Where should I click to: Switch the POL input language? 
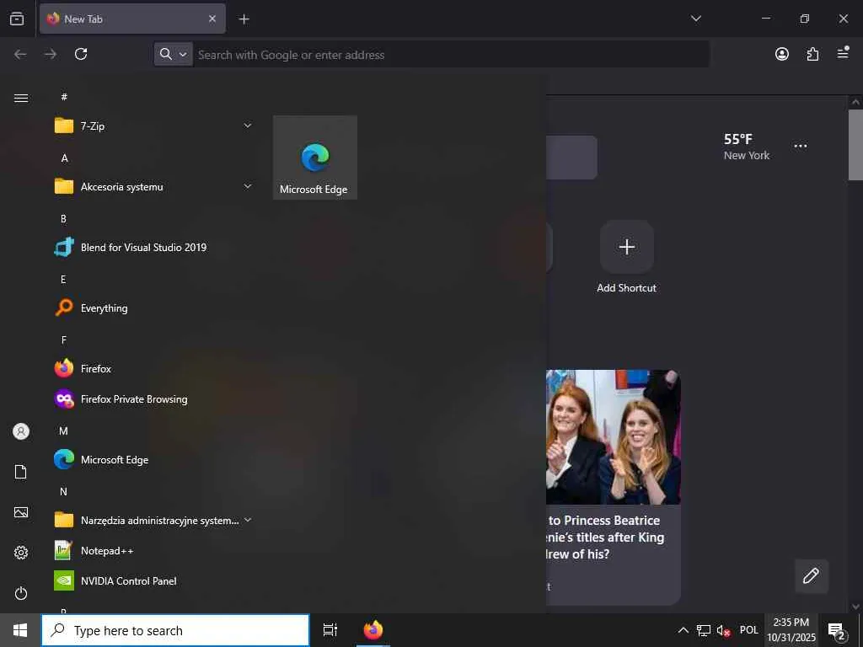tap(748, 630)
